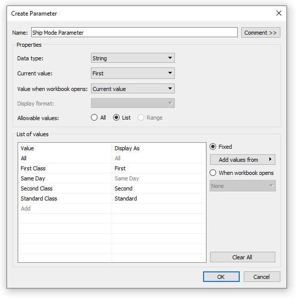Screen dimensions: 296x298
Task: Click the Comment >> button
Action: 261,33
